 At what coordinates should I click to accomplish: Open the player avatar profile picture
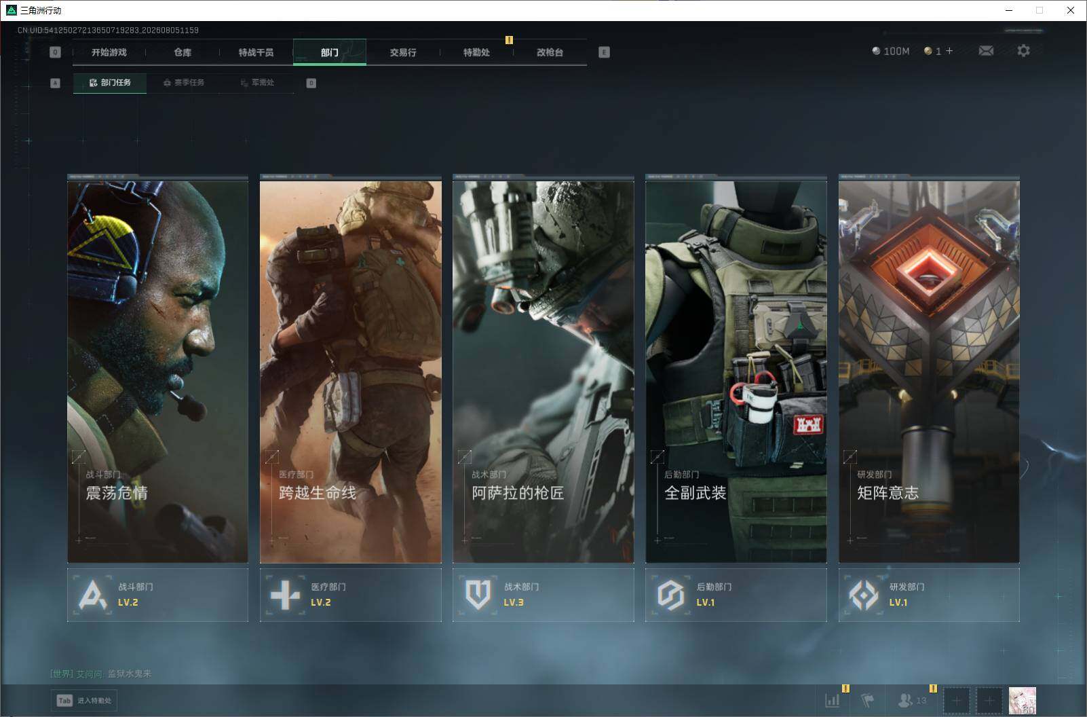tap(1023, 701)
